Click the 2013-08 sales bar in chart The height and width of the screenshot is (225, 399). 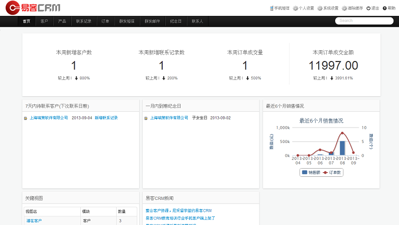pyautogui.click(x=342, y=148)
